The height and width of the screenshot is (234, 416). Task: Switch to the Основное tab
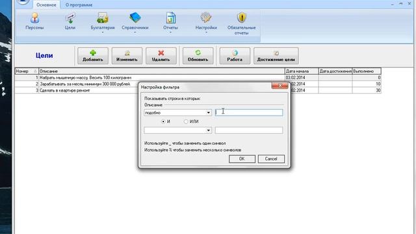(x=46, y=5)
